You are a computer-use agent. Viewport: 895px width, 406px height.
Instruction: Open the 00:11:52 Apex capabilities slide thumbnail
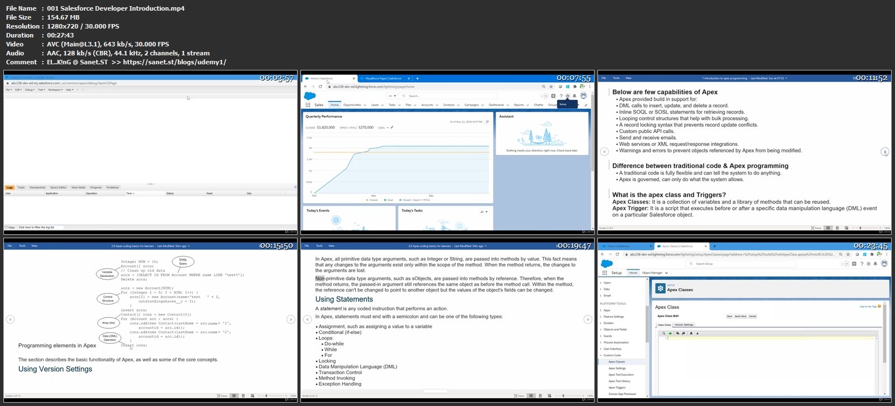pos(745,152)
